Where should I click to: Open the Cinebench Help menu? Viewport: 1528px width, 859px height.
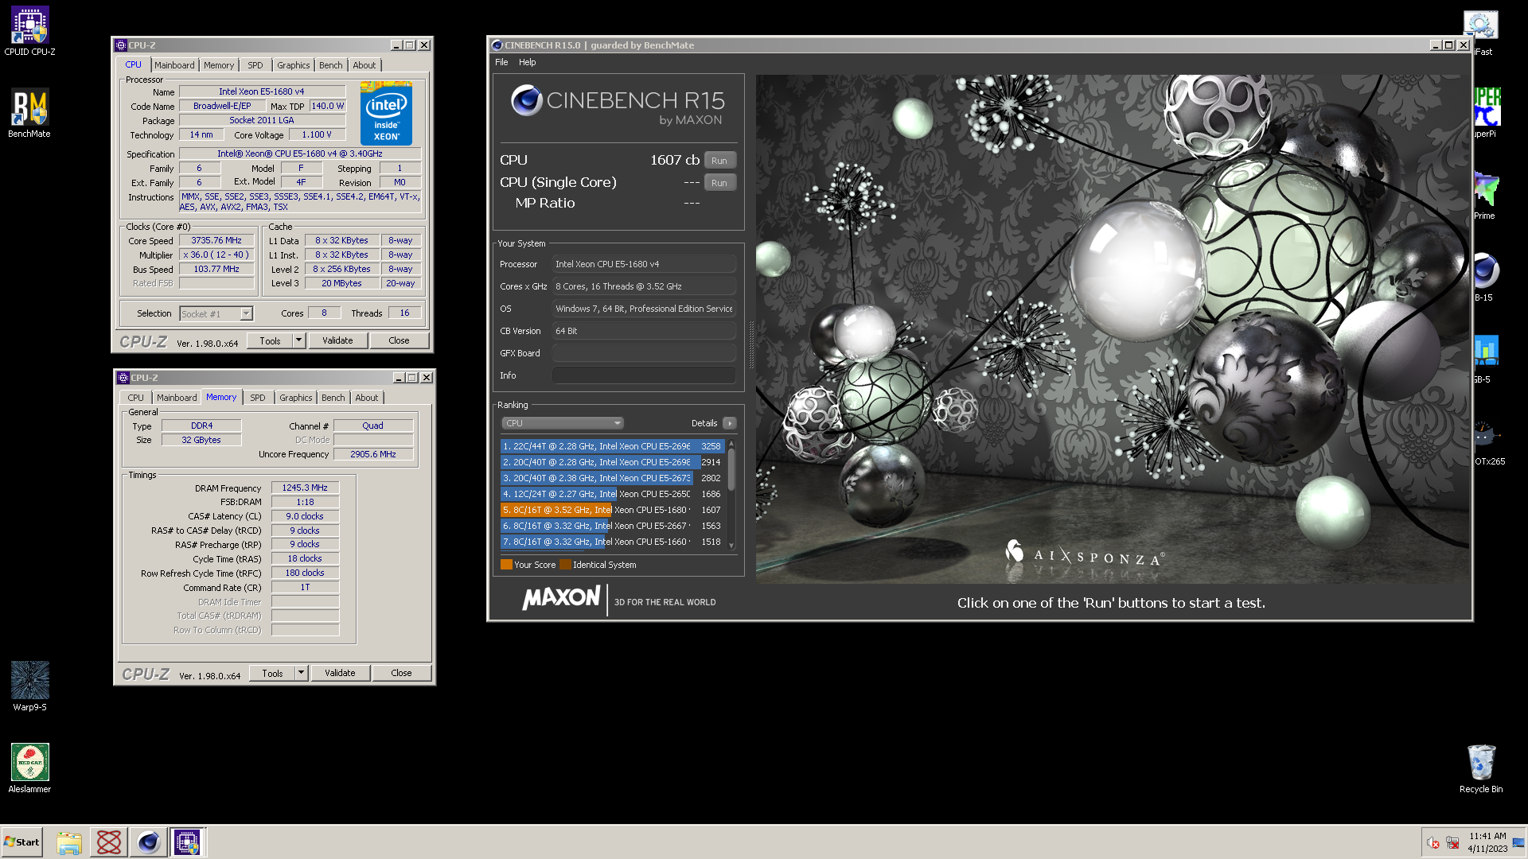click(527, 62)
